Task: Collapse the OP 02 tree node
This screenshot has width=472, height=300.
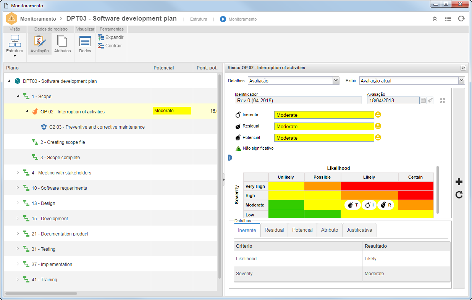Action: [27, 111]
